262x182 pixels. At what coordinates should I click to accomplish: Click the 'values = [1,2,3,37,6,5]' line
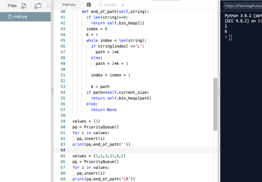pos(99,156)
